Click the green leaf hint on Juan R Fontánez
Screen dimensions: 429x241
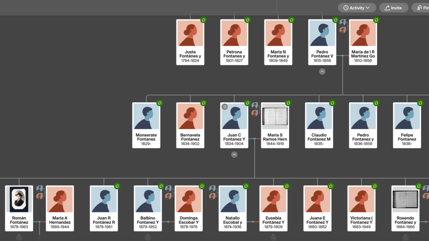(117, 186)
